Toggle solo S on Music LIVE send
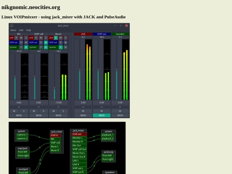 pyautogui.click(x=66, y=38)
